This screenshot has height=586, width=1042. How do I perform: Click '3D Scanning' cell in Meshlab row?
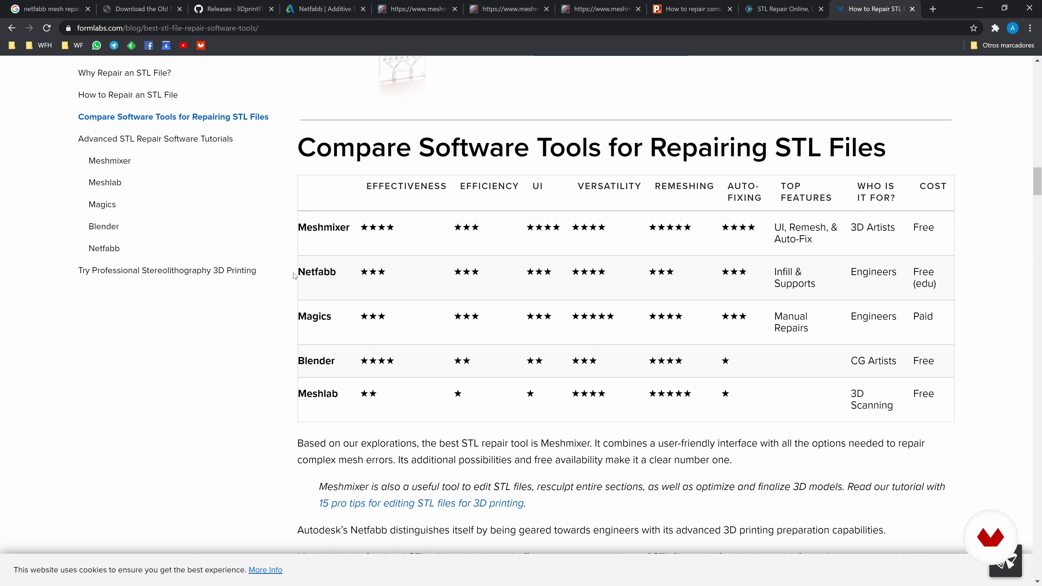pos(872,399)
